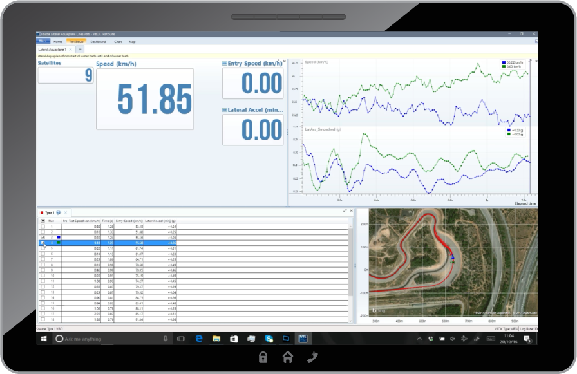Image resolution: width=577 pixels, height=374 pixels.
Task: Expand the Tyre 1 results panel
Action: pos(345,211)
